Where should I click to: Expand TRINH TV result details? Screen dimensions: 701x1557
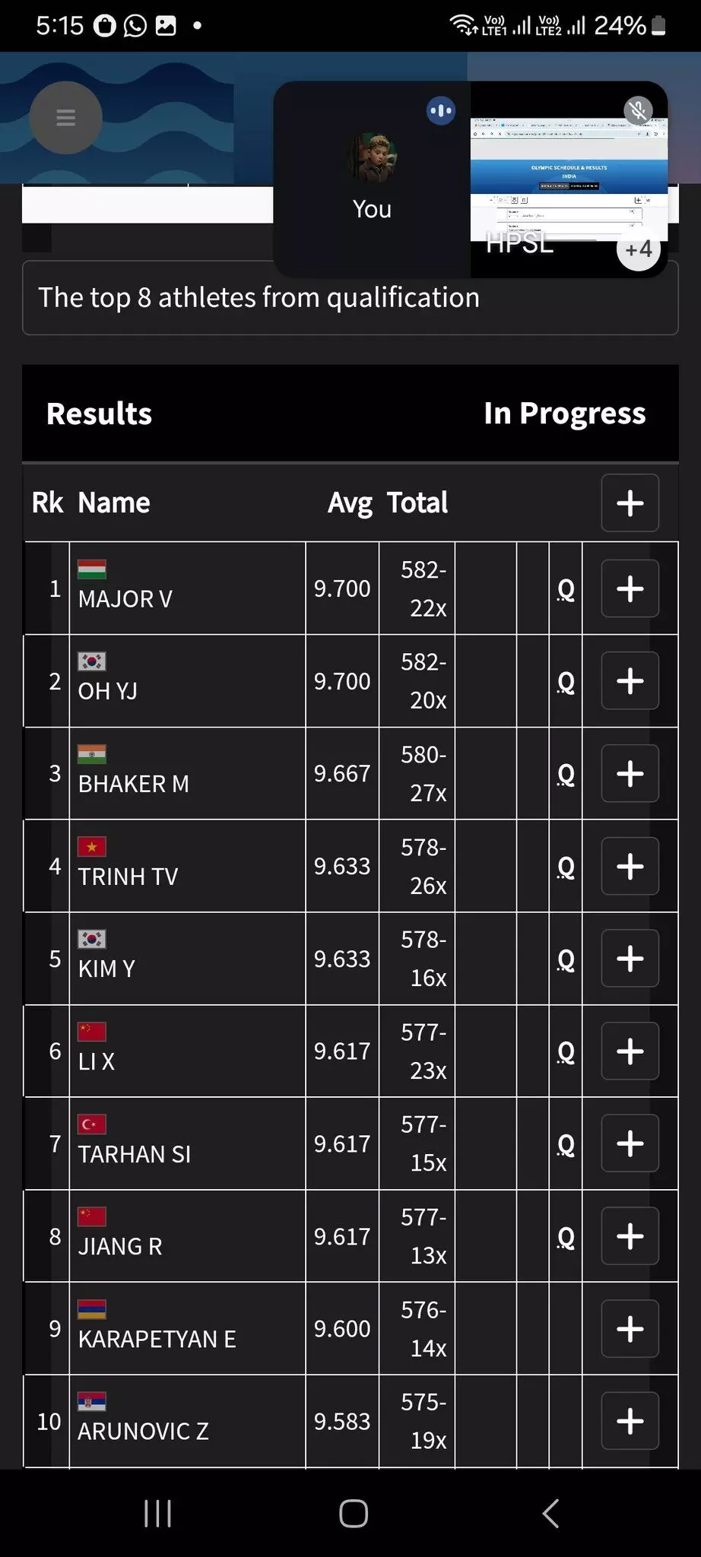(630, 866)
